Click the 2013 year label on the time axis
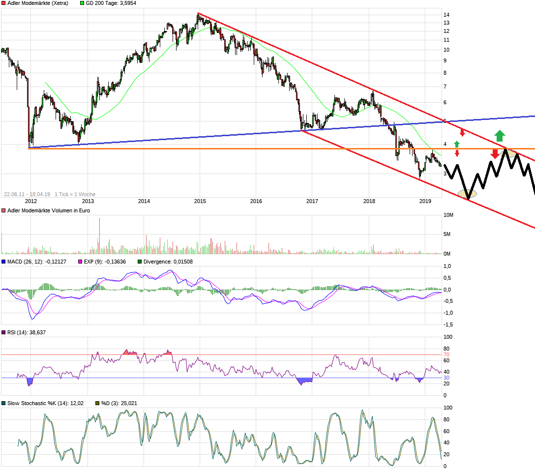The image size is (535, 471). click(88, 201)
